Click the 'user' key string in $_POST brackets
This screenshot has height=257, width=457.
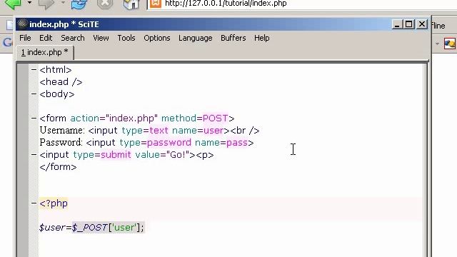pyautogui.click(x=124, y=227)
